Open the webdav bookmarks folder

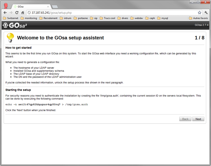point(137,18)
